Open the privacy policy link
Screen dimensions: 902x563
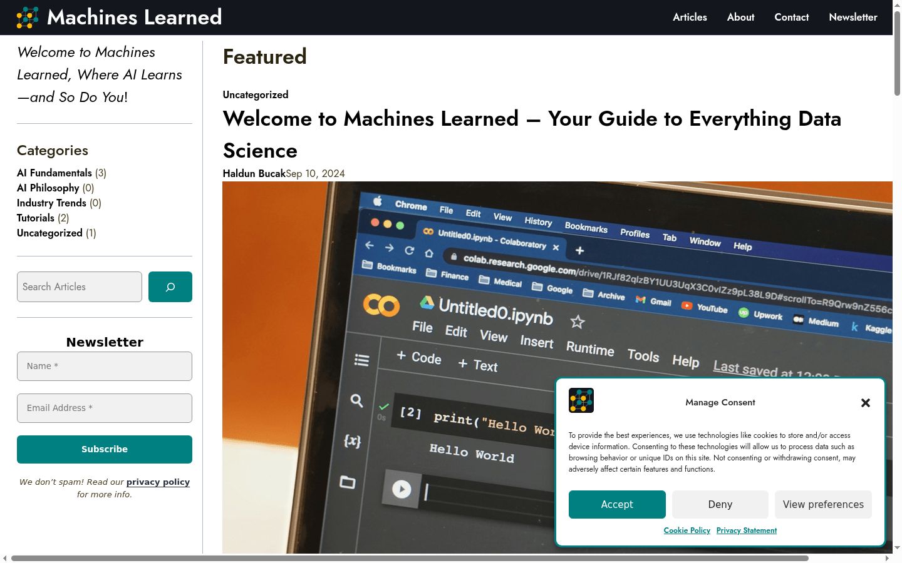click(x=158, y=482)
